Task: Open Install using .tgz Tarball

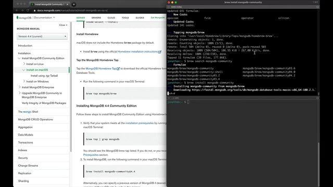Action: [44, 76]
